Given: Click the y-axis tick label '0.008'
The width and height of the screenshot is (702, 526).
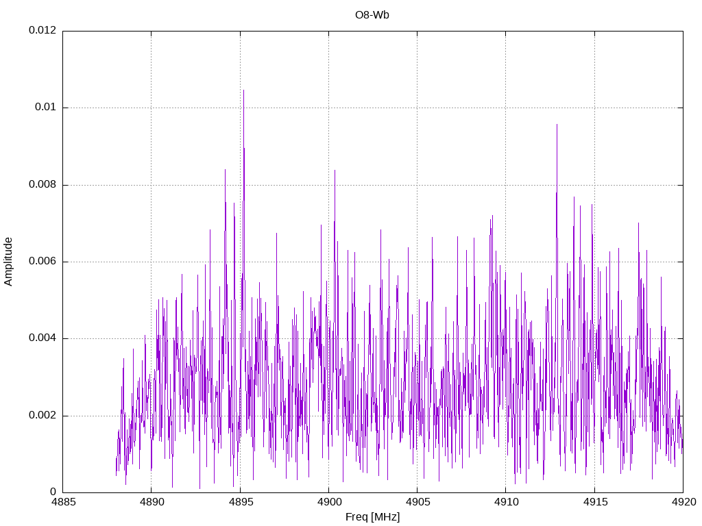Looking at the screenshot, I should point(43,184).
